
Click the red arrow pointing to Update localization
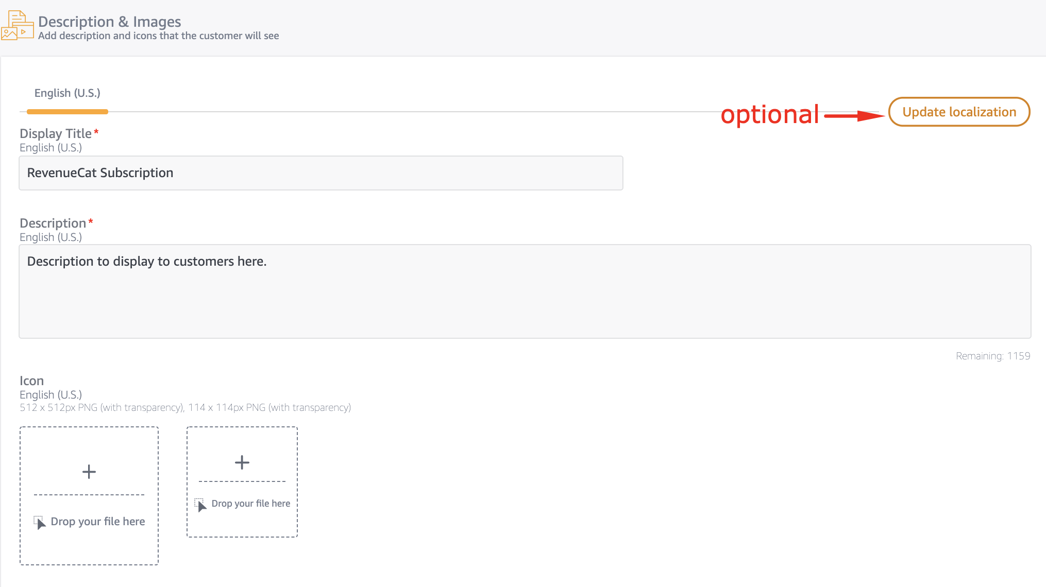[854, 116]
